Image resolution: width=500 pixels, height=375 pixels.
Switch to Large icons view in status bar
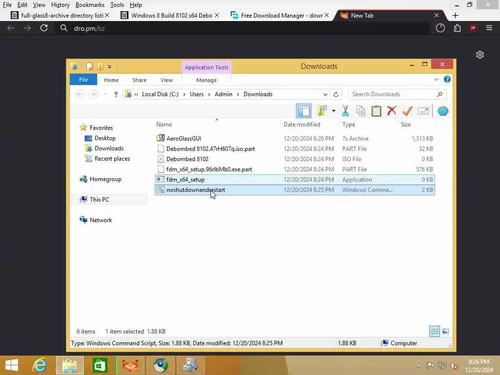(x=445, y=332)
